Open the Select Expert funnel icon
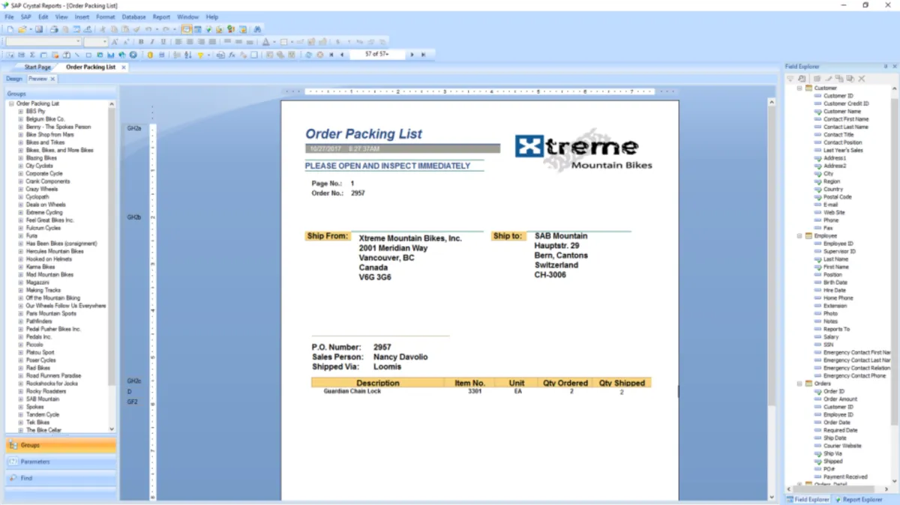The height and width of the screenshot is (505, 900). pos(200,55)
